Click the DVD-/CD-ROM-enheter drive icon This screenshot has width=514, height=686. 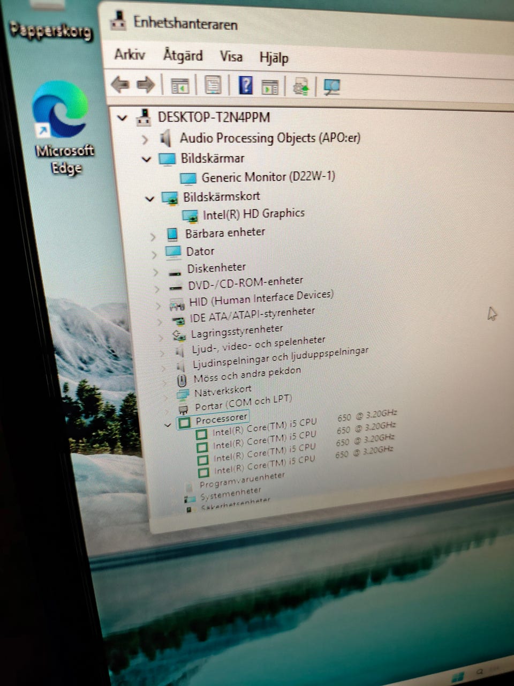pyautogui.click(x=176, y=288)
